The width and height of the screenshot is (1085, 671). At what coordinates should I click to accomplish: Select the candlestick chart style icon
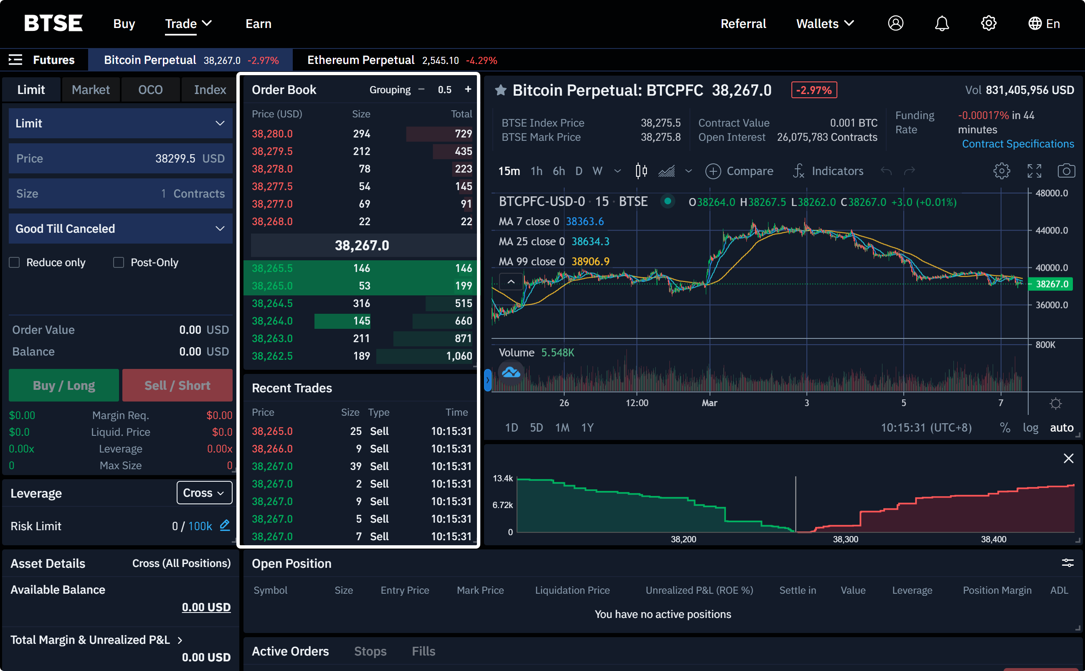point(641,171)
